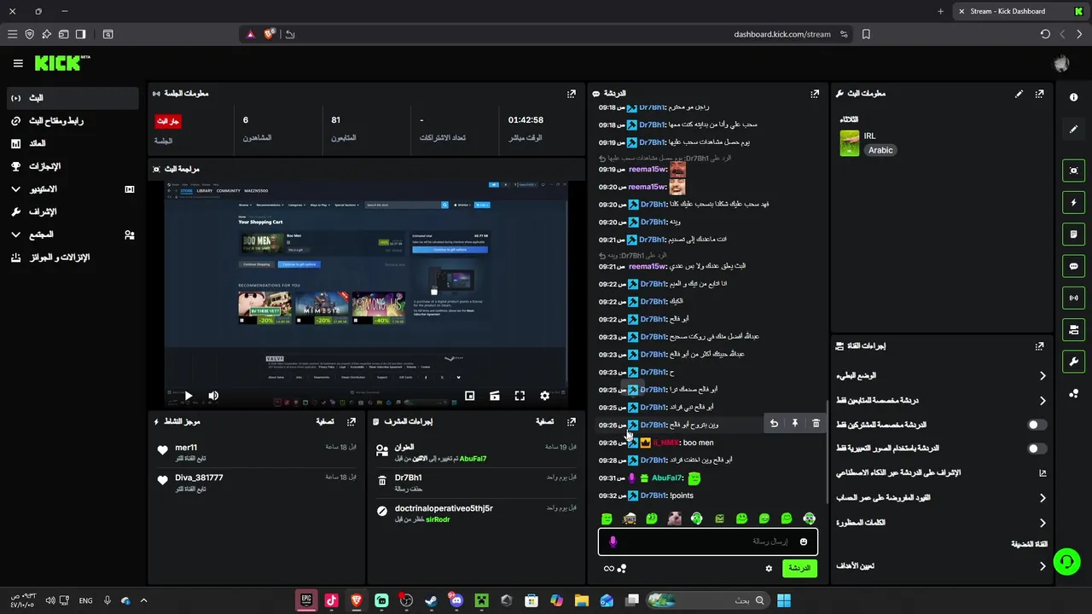Enable subscribers-only chat toggle

pos(1037,425)
